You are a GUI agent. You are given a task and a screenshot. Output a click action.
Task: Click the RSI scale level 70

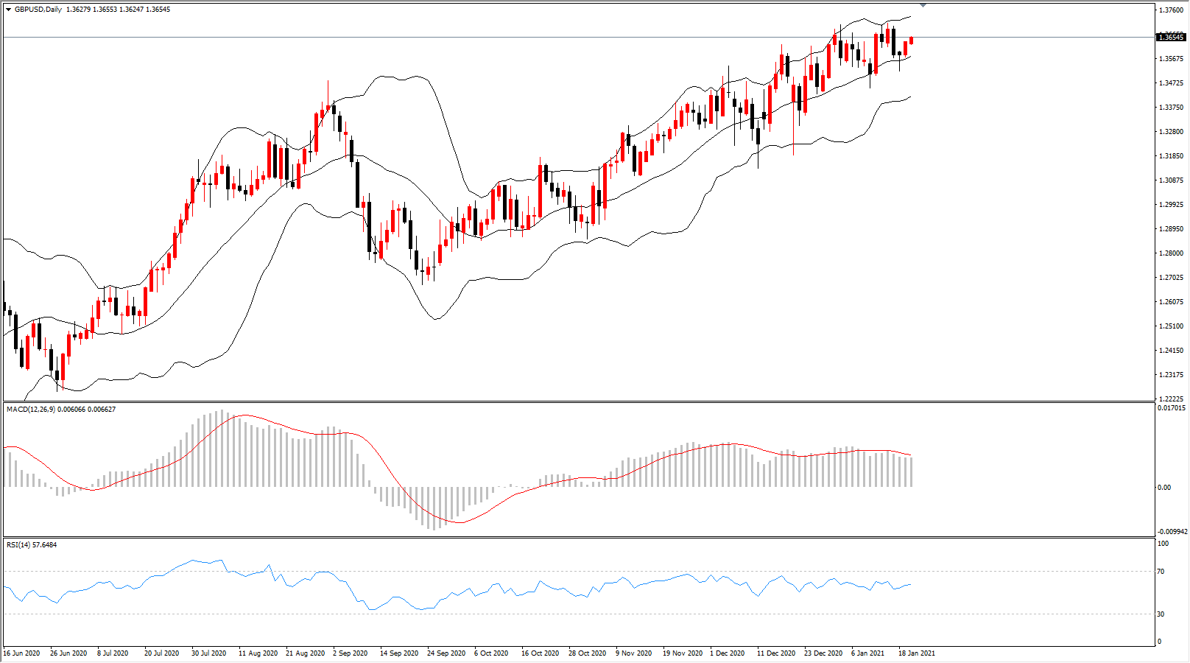point(1161,571)
